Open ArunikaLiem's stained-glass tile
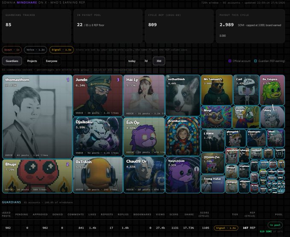This screenshot has height=237, width=290. point(183,136)
